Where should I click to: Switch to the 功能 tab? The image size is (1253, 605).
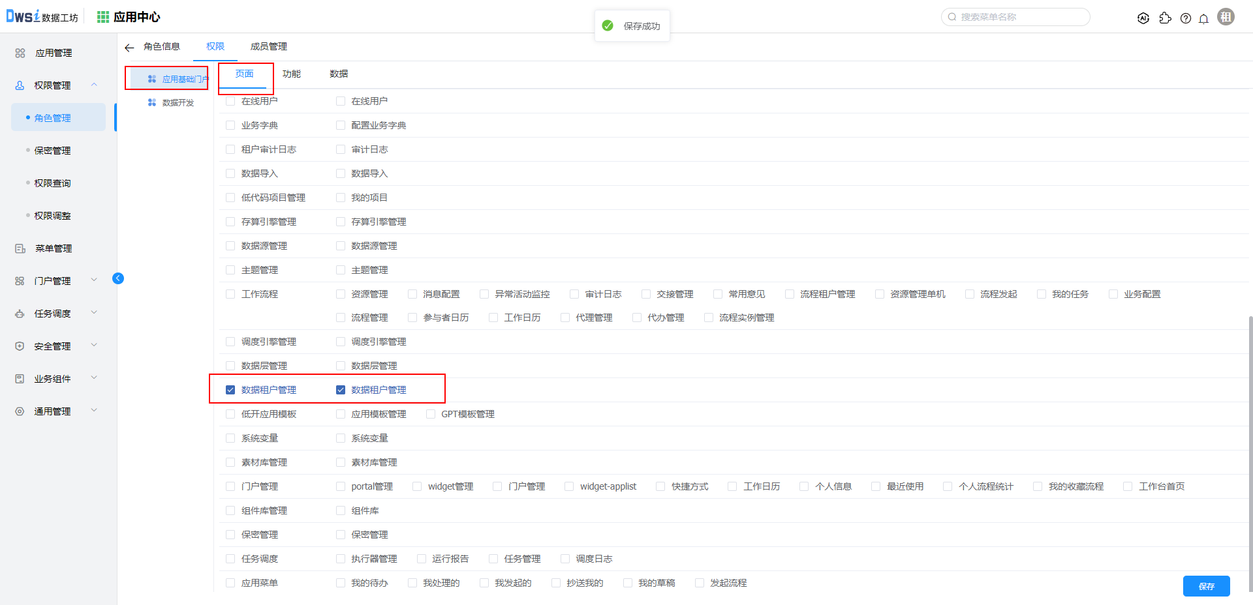click(291, 74)
